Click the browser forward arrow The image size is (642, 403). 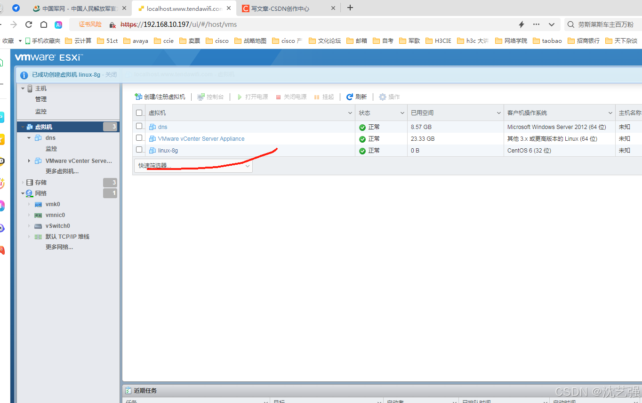tap(14, 24)
